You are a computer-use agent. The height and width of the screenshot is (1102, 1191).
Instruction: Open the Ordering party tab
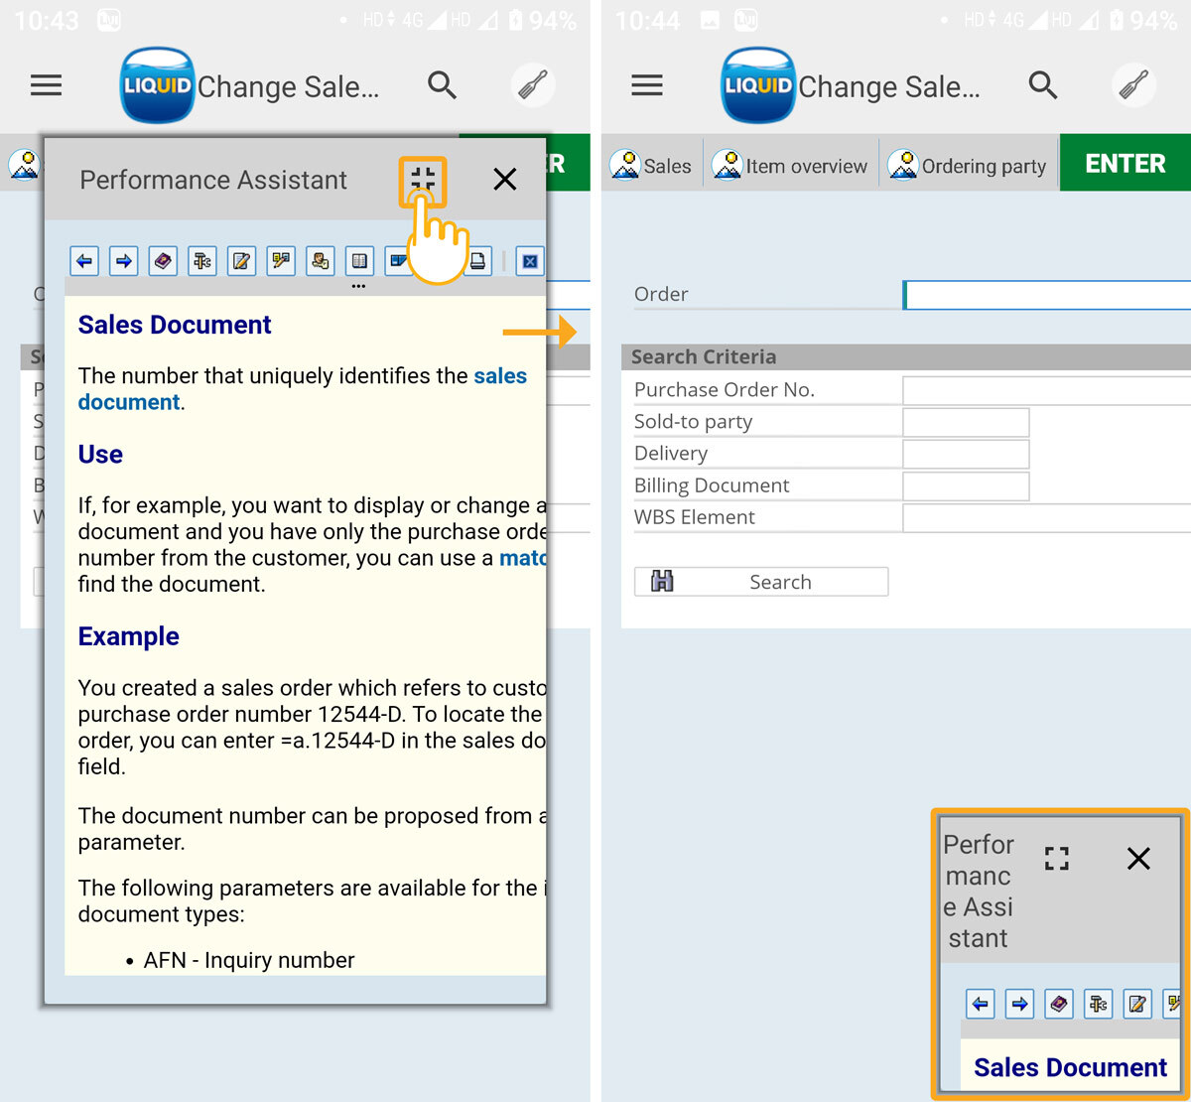(x=968, y=166)
